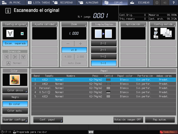This screenshot has width=178, height=134.
Task: Open help with the question mark icon
Action: [174, 2]
